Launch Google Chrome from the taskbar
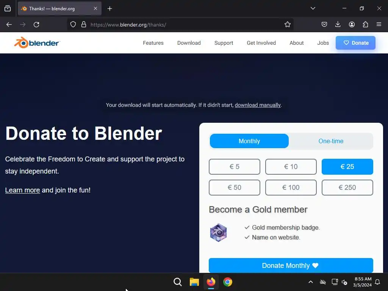 (x=228, y=282)
